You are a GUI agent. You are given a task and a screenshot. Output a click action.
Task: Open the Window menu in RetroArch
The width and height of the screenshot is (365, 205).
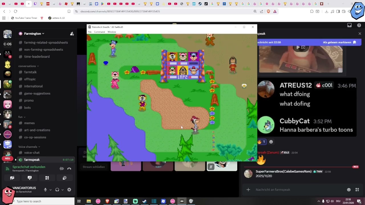point(112,32)
